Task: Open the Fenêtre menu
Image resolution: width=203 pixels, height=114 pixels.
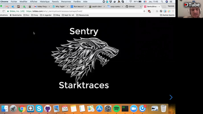Action: pyautogui.click(x=77, y=2)
